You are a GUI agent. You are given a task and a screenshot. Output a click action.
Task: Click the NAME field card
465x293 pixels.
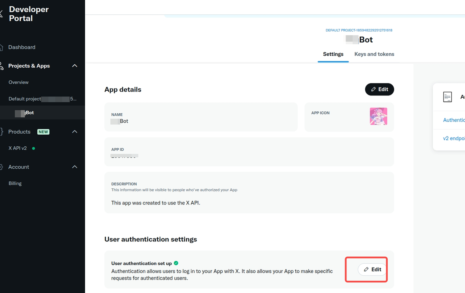(x=201, y=117)
